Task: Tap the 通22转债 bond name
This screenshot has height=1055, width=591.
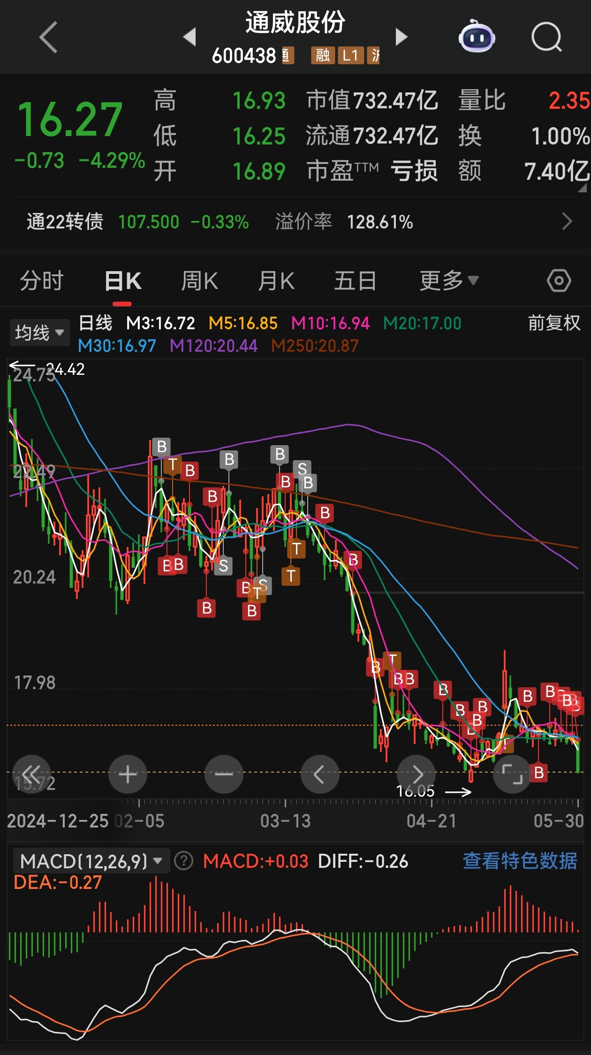Action: [x=65, y=222]
